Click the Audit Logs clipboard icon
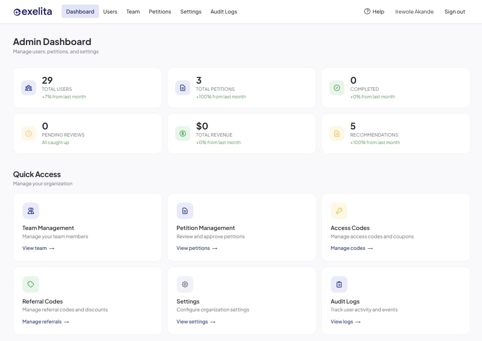Screen dimensions: 482x341 339,284
